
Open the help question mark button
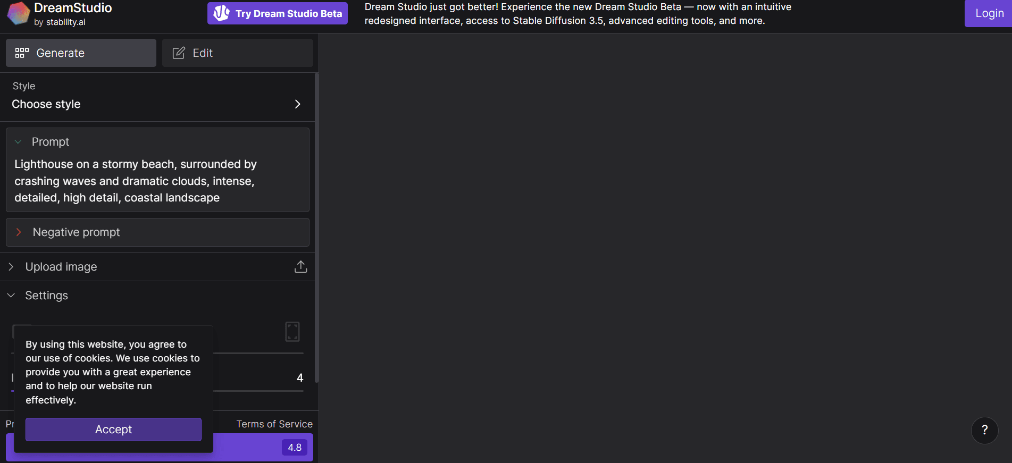pyautogui.click(x=984, y=430)
